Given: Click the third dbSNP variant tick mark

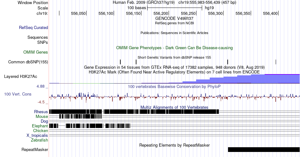Looking at the screenshot, I should (228, 62).
